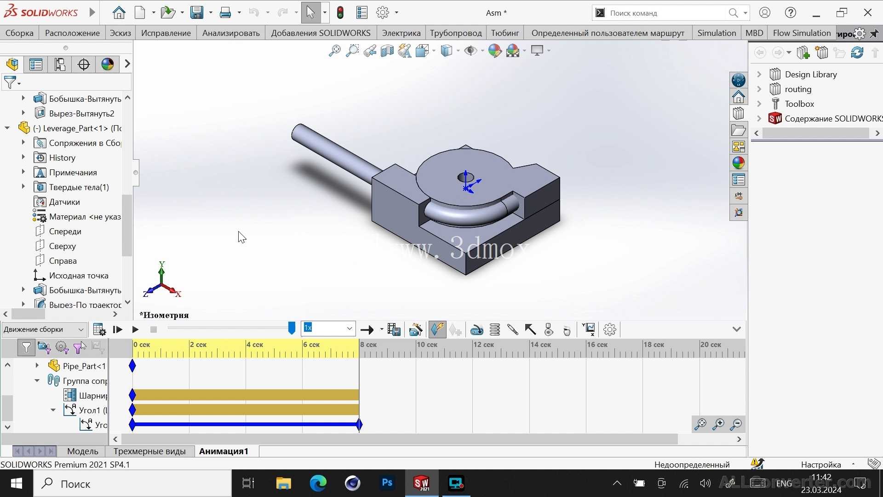Open the Движение сборки study type dropdown

(x=44, y=329)
